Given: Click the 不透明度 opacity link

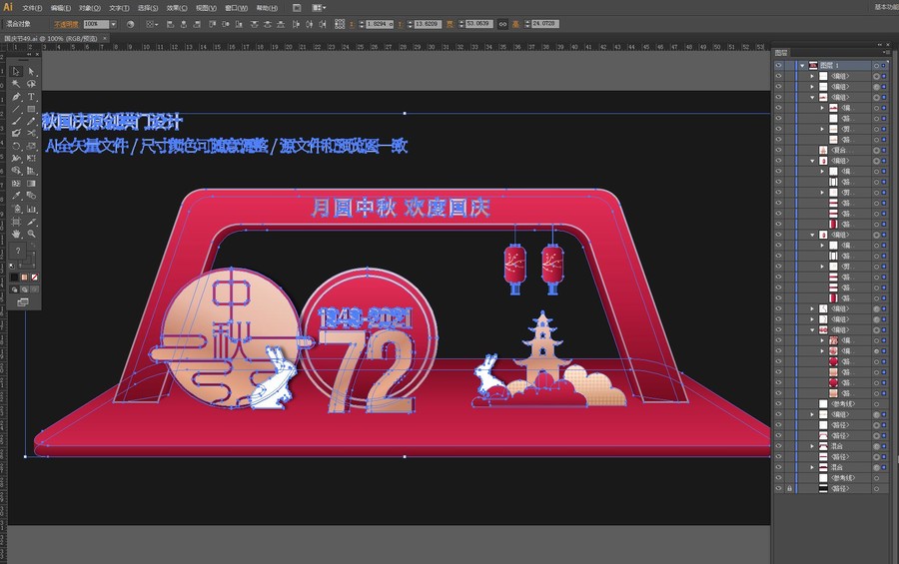Looking at the screenshot, I should click(x=66, y=24).
